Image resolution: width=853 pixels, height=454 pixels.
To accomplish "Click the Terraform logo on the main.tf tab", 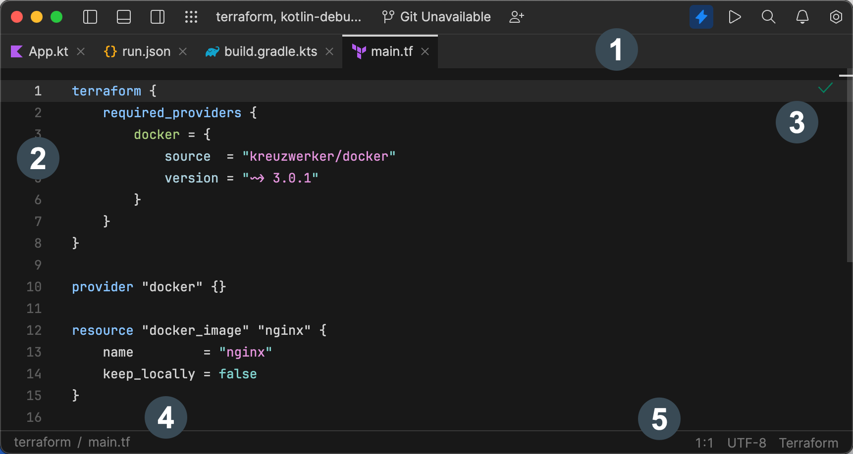I will pos(358,51).
